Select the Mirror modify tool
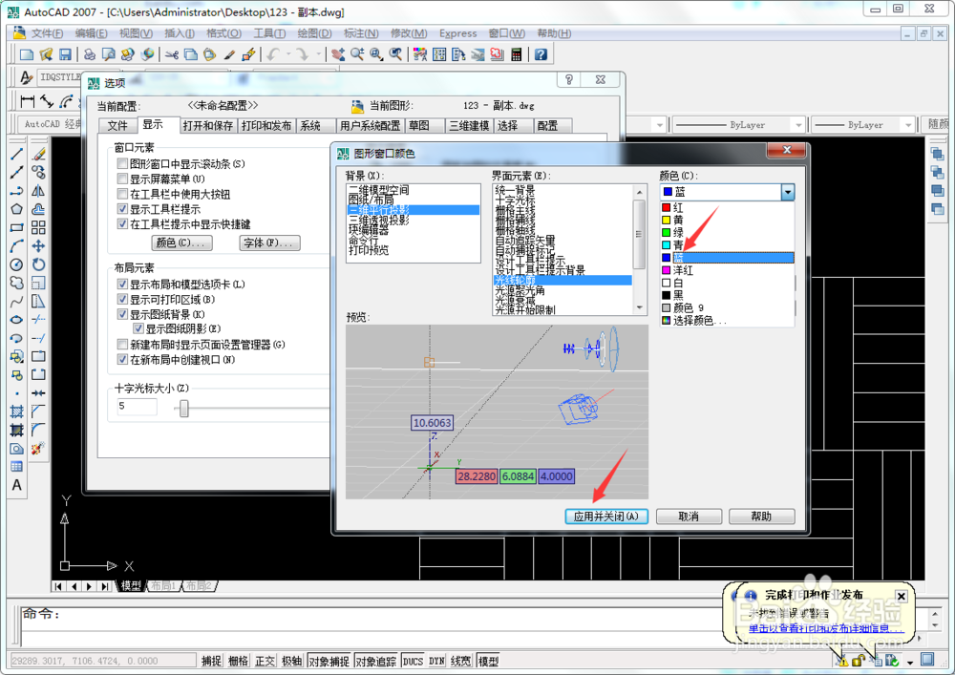The width and height of the screenshot is (955, 675). [x=38, y=191]
